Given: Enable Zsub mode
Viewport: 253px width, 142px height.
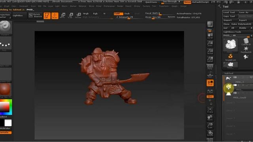Looking at the screenshot, I should click(x=127, y=14).
